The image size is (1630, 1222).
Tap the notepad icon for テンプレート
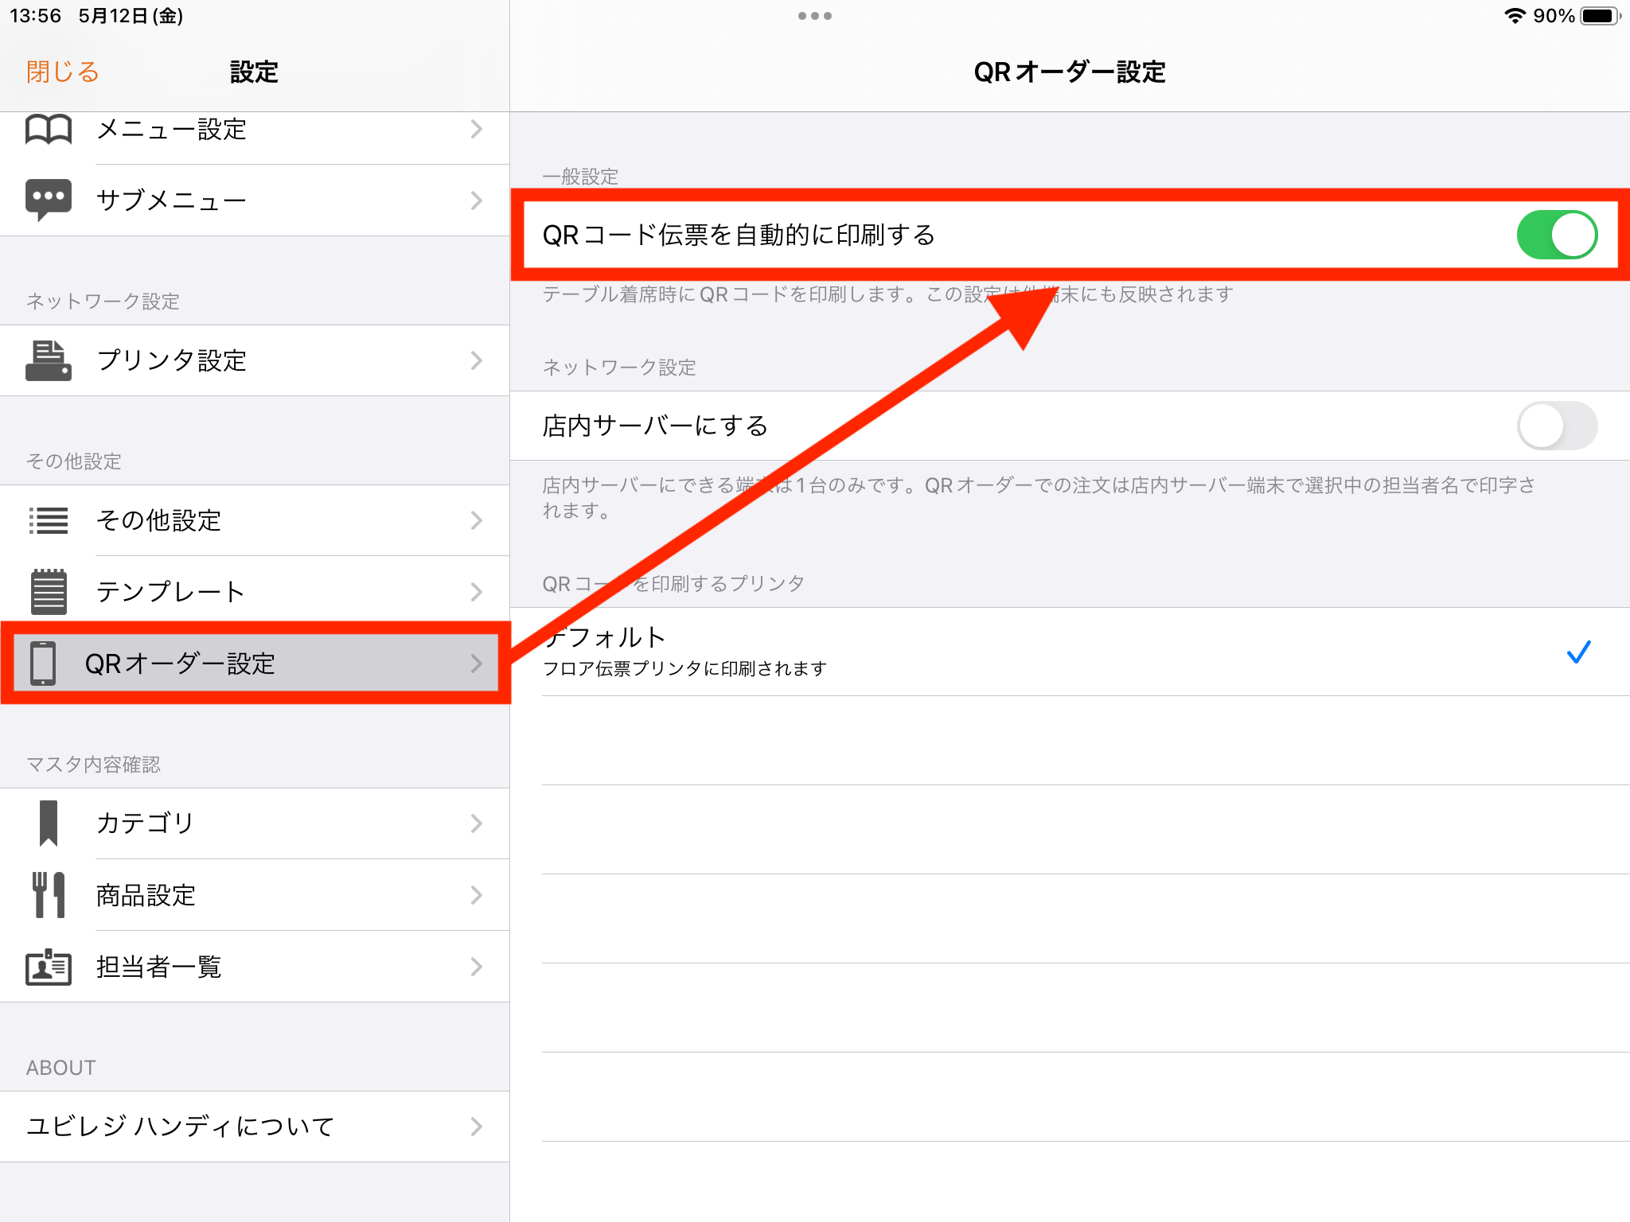pyautogui.click(x=49, y=592)
